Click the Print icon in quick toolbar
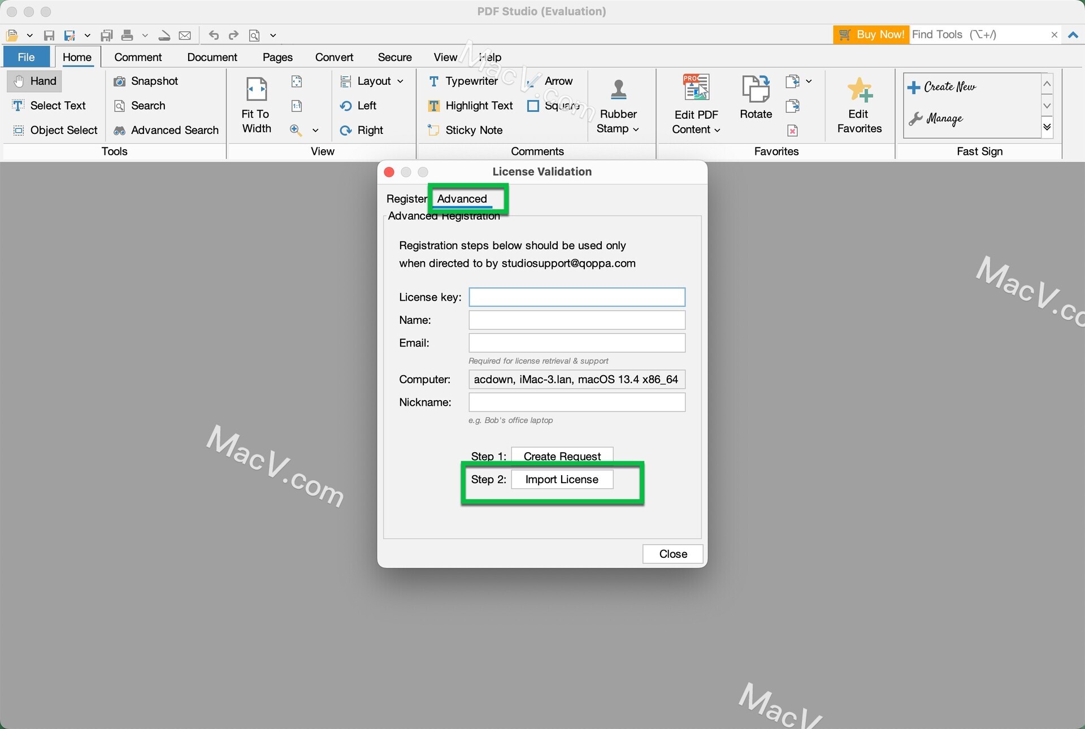Image resolution: width=1085 pixels, height=729 pixels. (x=127, y=35)
